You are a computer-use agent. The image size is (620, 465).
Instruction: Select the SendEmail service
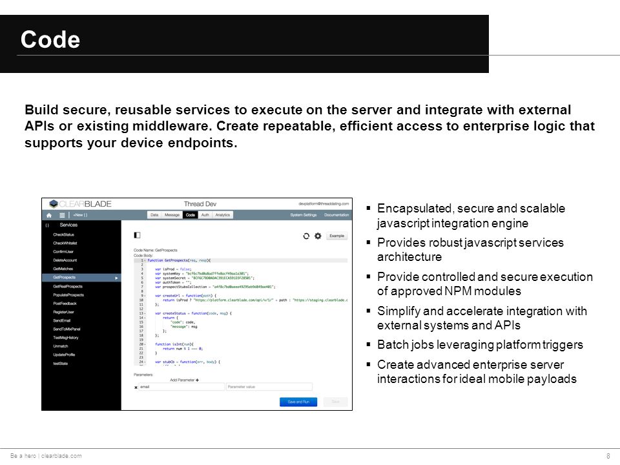click(x=62, y=321)
